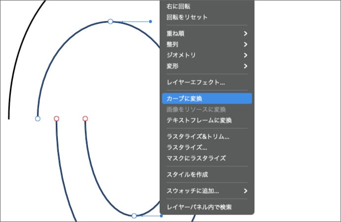This screenshot has height=222, width=341.
Task: Select 右に回転 in the context menu
Action: (178, 6)
